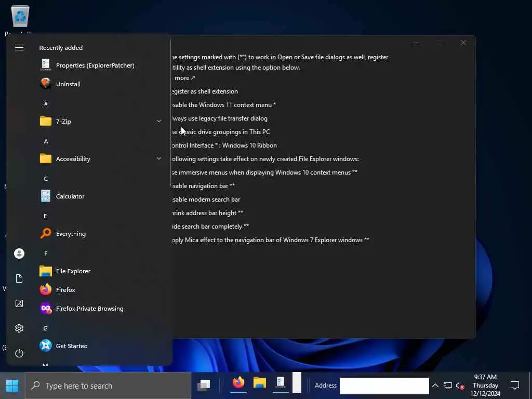
Task: Click the Recently added heading
Action: tap(61, 47)
